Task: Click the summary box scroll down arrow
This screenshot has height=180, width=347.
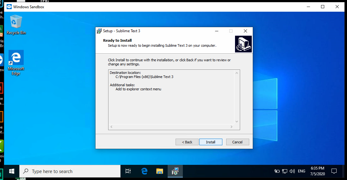Action: [237, 122]
